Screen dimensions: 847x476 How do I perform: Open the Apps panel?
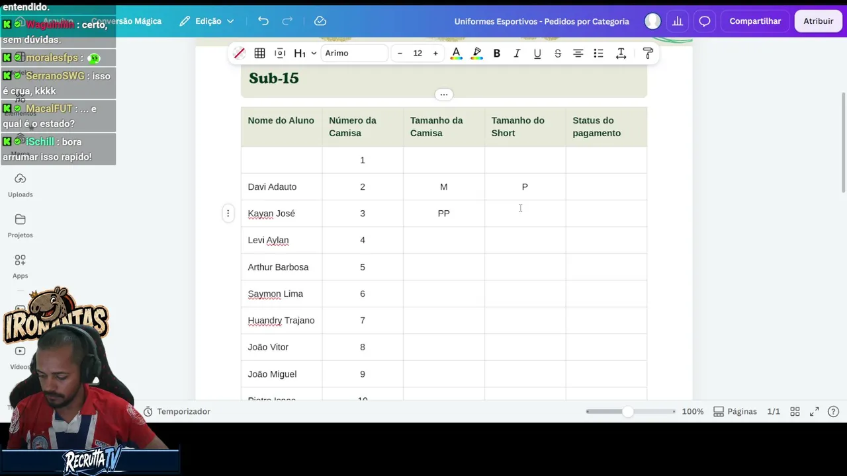20,266
